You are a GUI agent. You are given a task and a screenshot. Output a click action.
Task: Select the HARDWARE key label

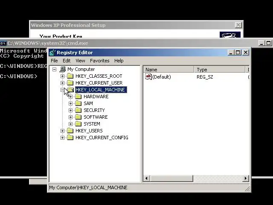(x=96, y=97)
